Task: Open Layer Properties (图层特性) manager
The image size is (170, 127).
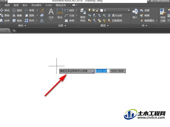Action: pos(83,15)
